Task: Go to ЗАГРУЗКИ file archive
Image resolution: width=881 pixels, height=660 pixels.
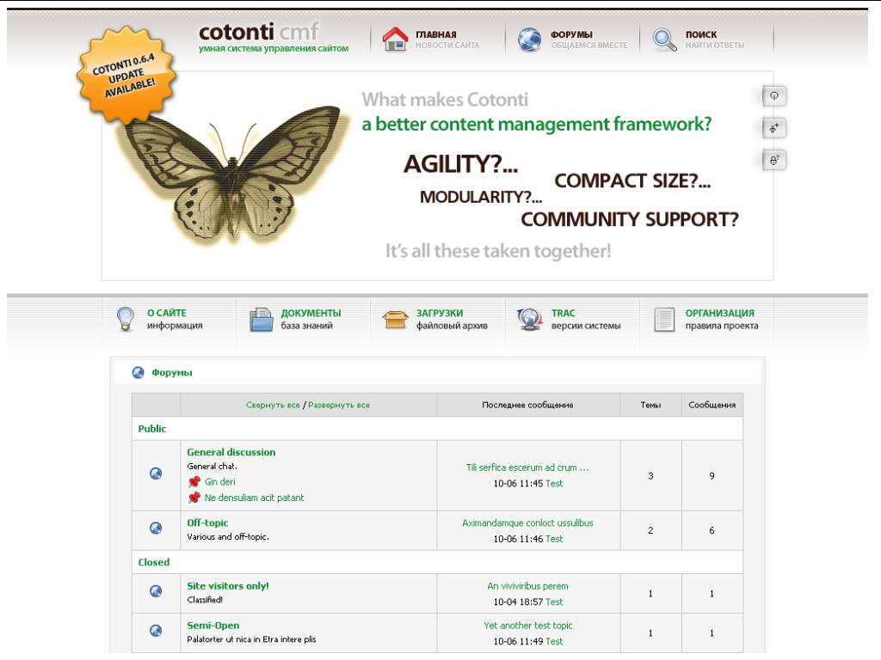Action: point(440,313)
